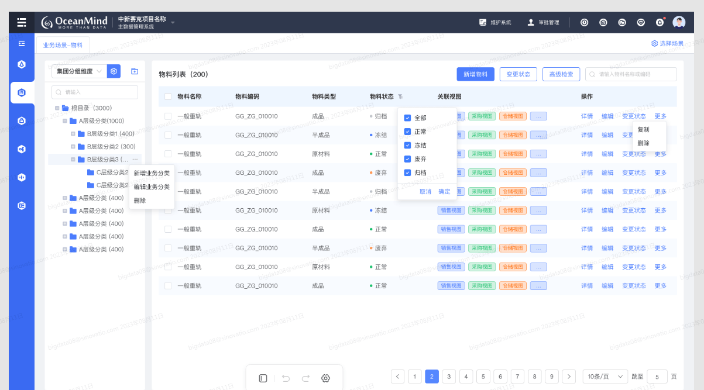Click the ellipsis beside B层级分类3 tree node
Screen dimensions: 704x390
click(x=135, y=159)
